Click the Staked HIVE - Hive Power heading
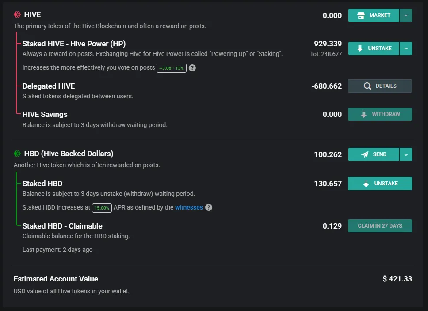Image resolution: width=428 pixels, height=311 pixels. point(74,44)
